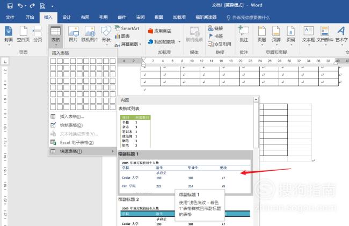This screenshot has height=226, width=349.
Task: Switch to the 引用 ribbon tab
Action: 103,17
